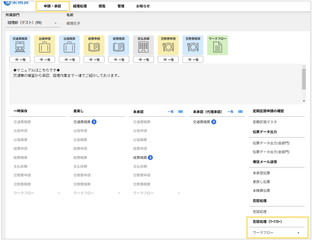
Task: Click 一覧 button below 交通費精算 icon
Action: pos(20,60)
